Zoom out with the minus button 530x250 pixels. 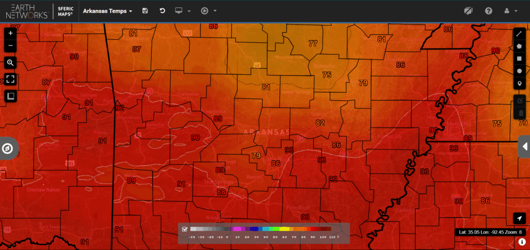point(10,46)
